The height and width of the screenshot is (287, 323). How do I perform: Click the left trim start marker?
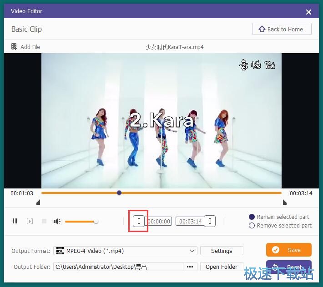click(38, 202)
